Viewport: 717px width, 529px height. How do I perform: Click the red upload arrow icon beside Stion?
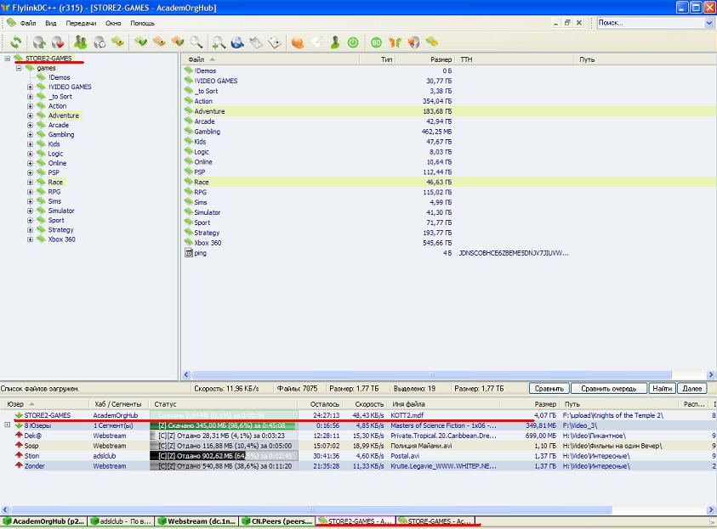click(x=19, y=455)
